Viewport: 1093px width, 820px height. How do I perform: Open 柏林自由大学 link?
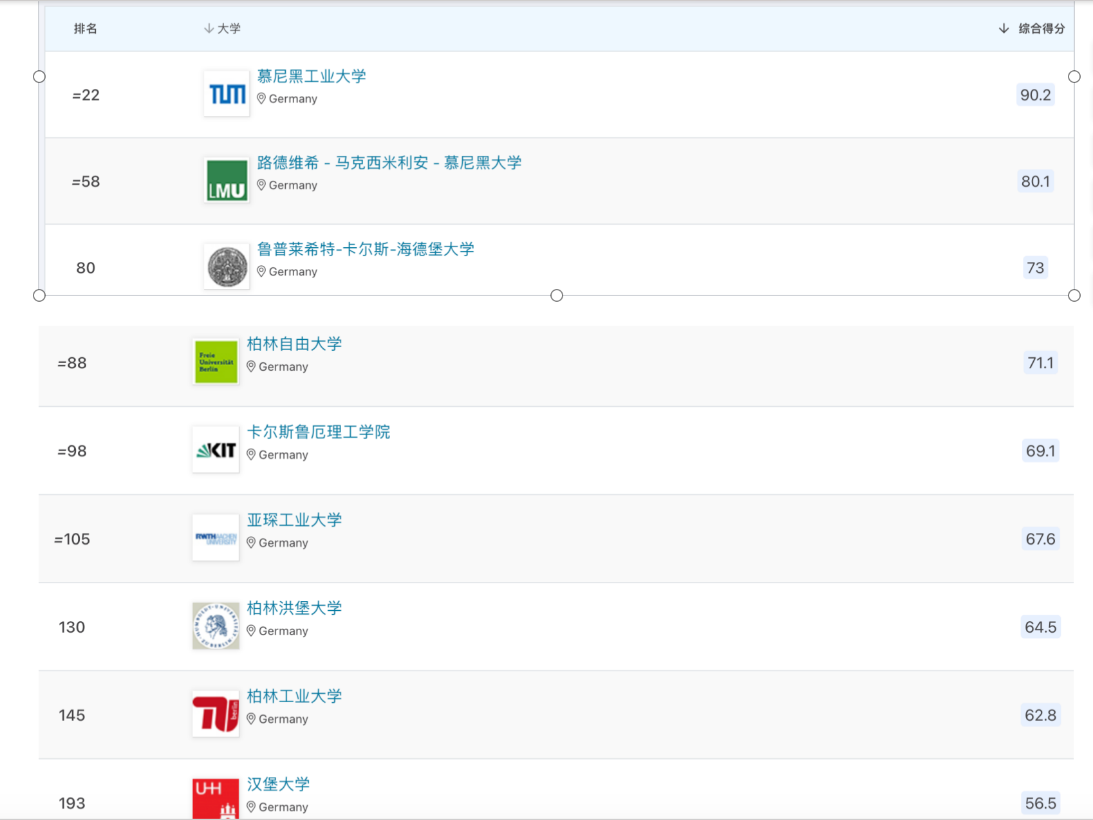294,344
